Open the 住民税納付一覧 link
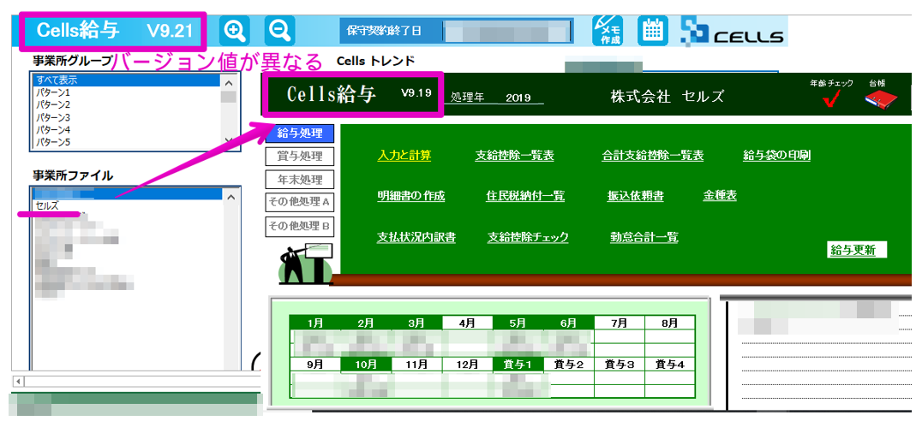Image resolution: width=922 pixels, height=421 pixels. [x=525, y=196]
